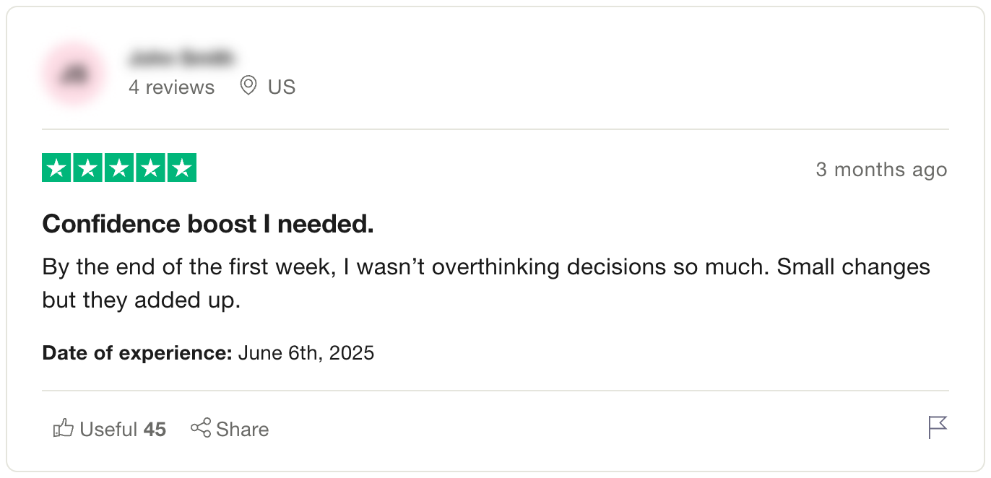Click the second green rating star
The width and height of the screenshot is (991, 478).
click(x=88, y=168)
